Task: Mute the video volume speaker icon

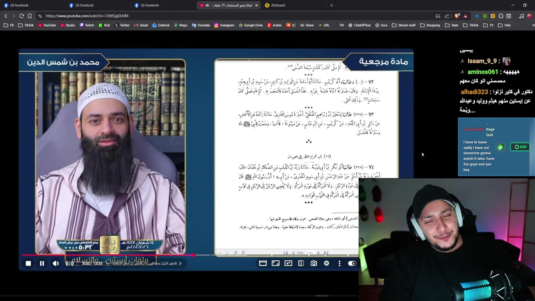Action: [56, 263]
